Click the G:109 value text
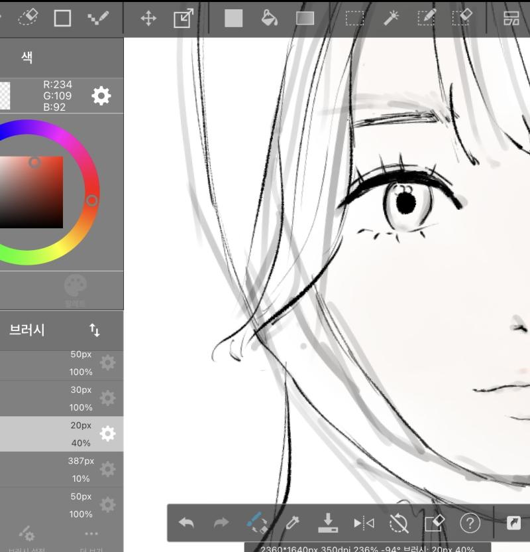Screen dimensions: 530x552 click(57, 96)
